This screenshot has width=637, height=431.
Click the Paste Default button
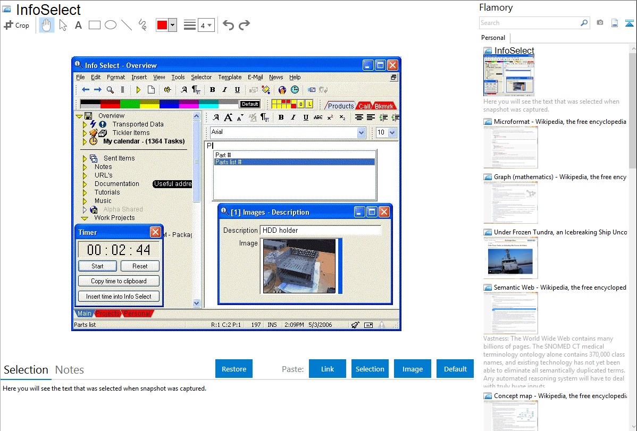[x=455, y=369]
